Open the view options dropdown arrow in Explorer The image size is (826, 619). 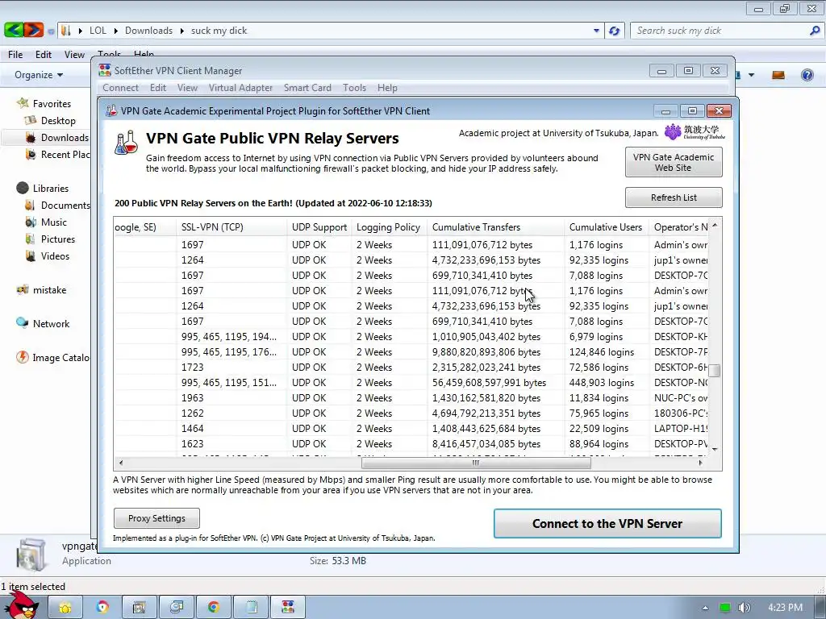pyautogui.click(x=751, y=75)
